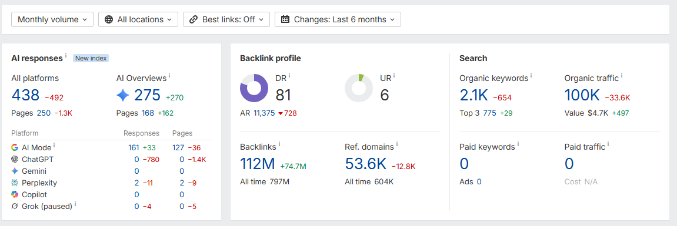The image size is (677, 226).
Task: Click the link icon in Best links
Action: tap(194, 19)
